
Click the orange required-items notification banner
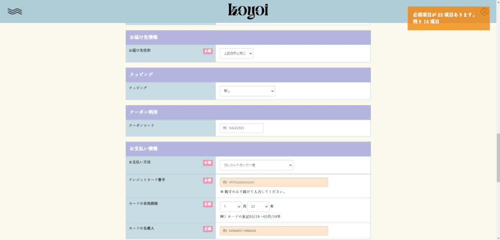coord(448,18)
